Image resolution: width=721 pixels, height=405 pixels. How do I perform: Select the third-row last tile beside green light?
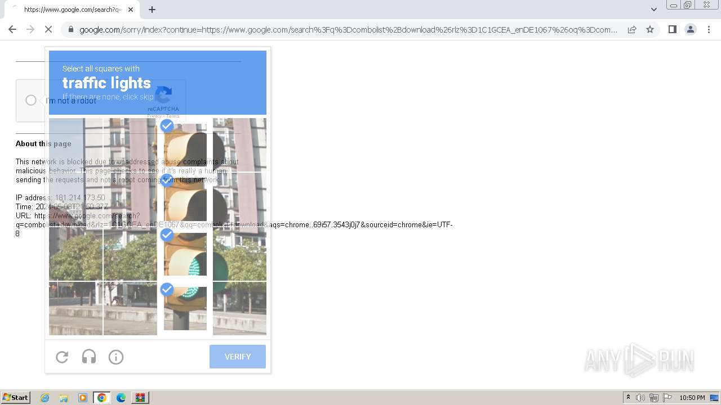pos(239,254)
